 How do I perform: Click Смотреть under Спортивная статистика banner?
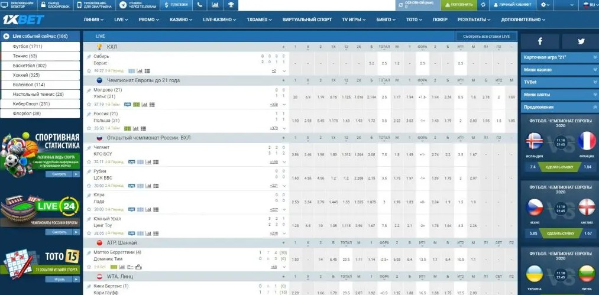63,174
